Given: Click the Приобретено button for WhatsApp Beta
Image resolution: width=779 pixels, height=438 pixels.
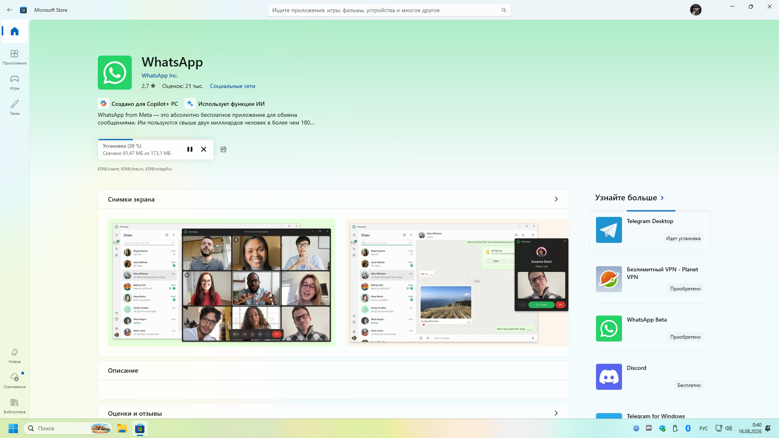Looking at the screenshot, I should point(685,337).
